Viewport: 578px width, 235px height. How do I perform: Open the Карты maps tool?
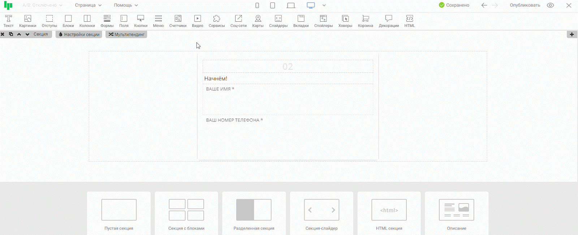(258, 21)
